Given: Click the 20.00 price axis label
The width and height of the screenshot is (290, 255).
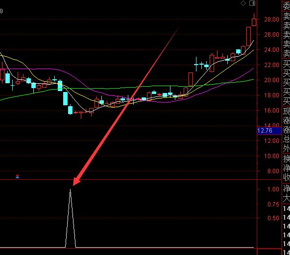Looking at the screenshot, I should (x=271, y=80).
